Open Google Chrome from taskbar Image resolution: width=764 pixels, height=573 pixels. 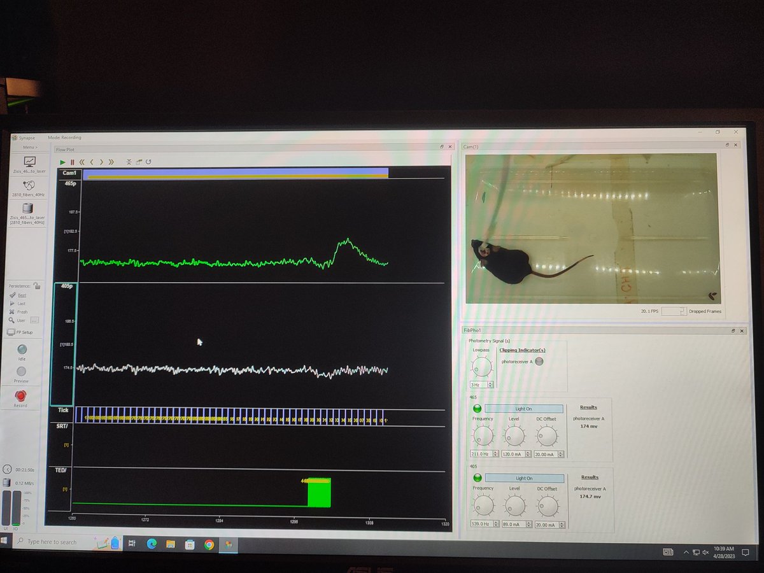tap(209, 544)
